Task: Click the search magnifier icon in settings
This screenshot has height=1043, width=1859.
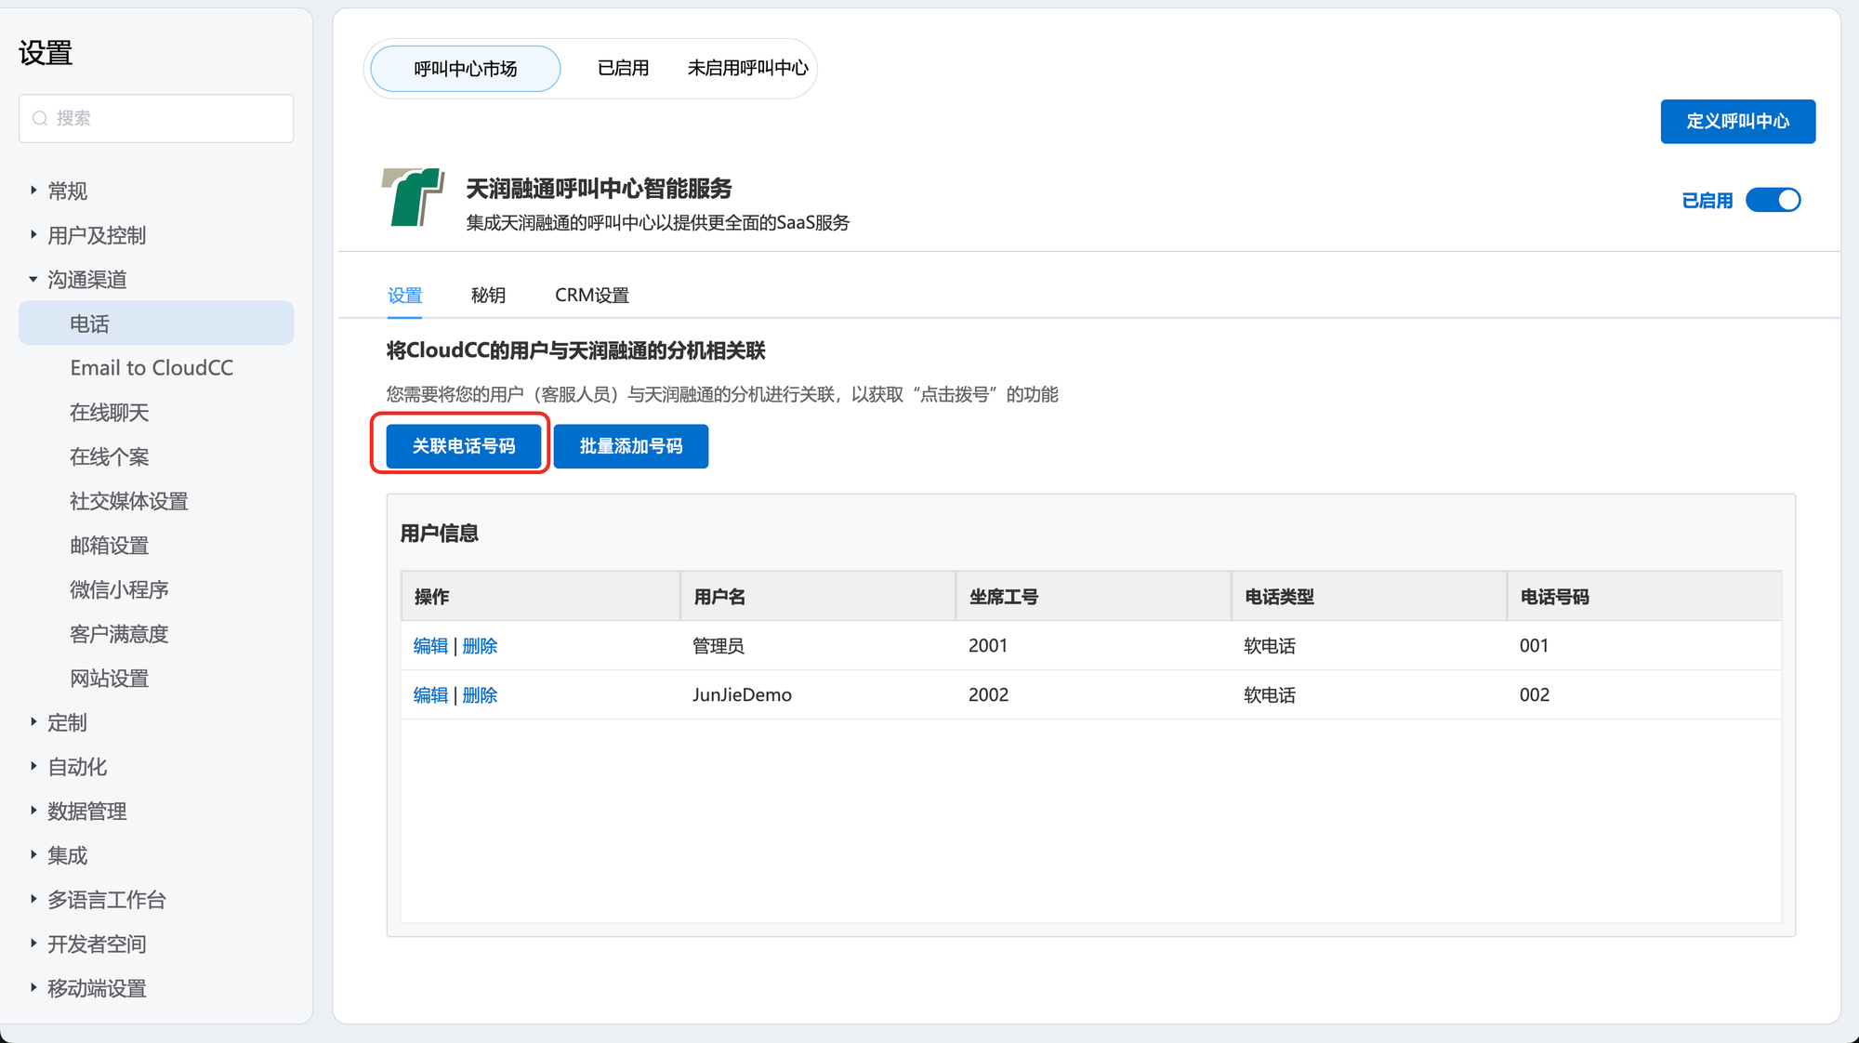Action: click(40, 118)
